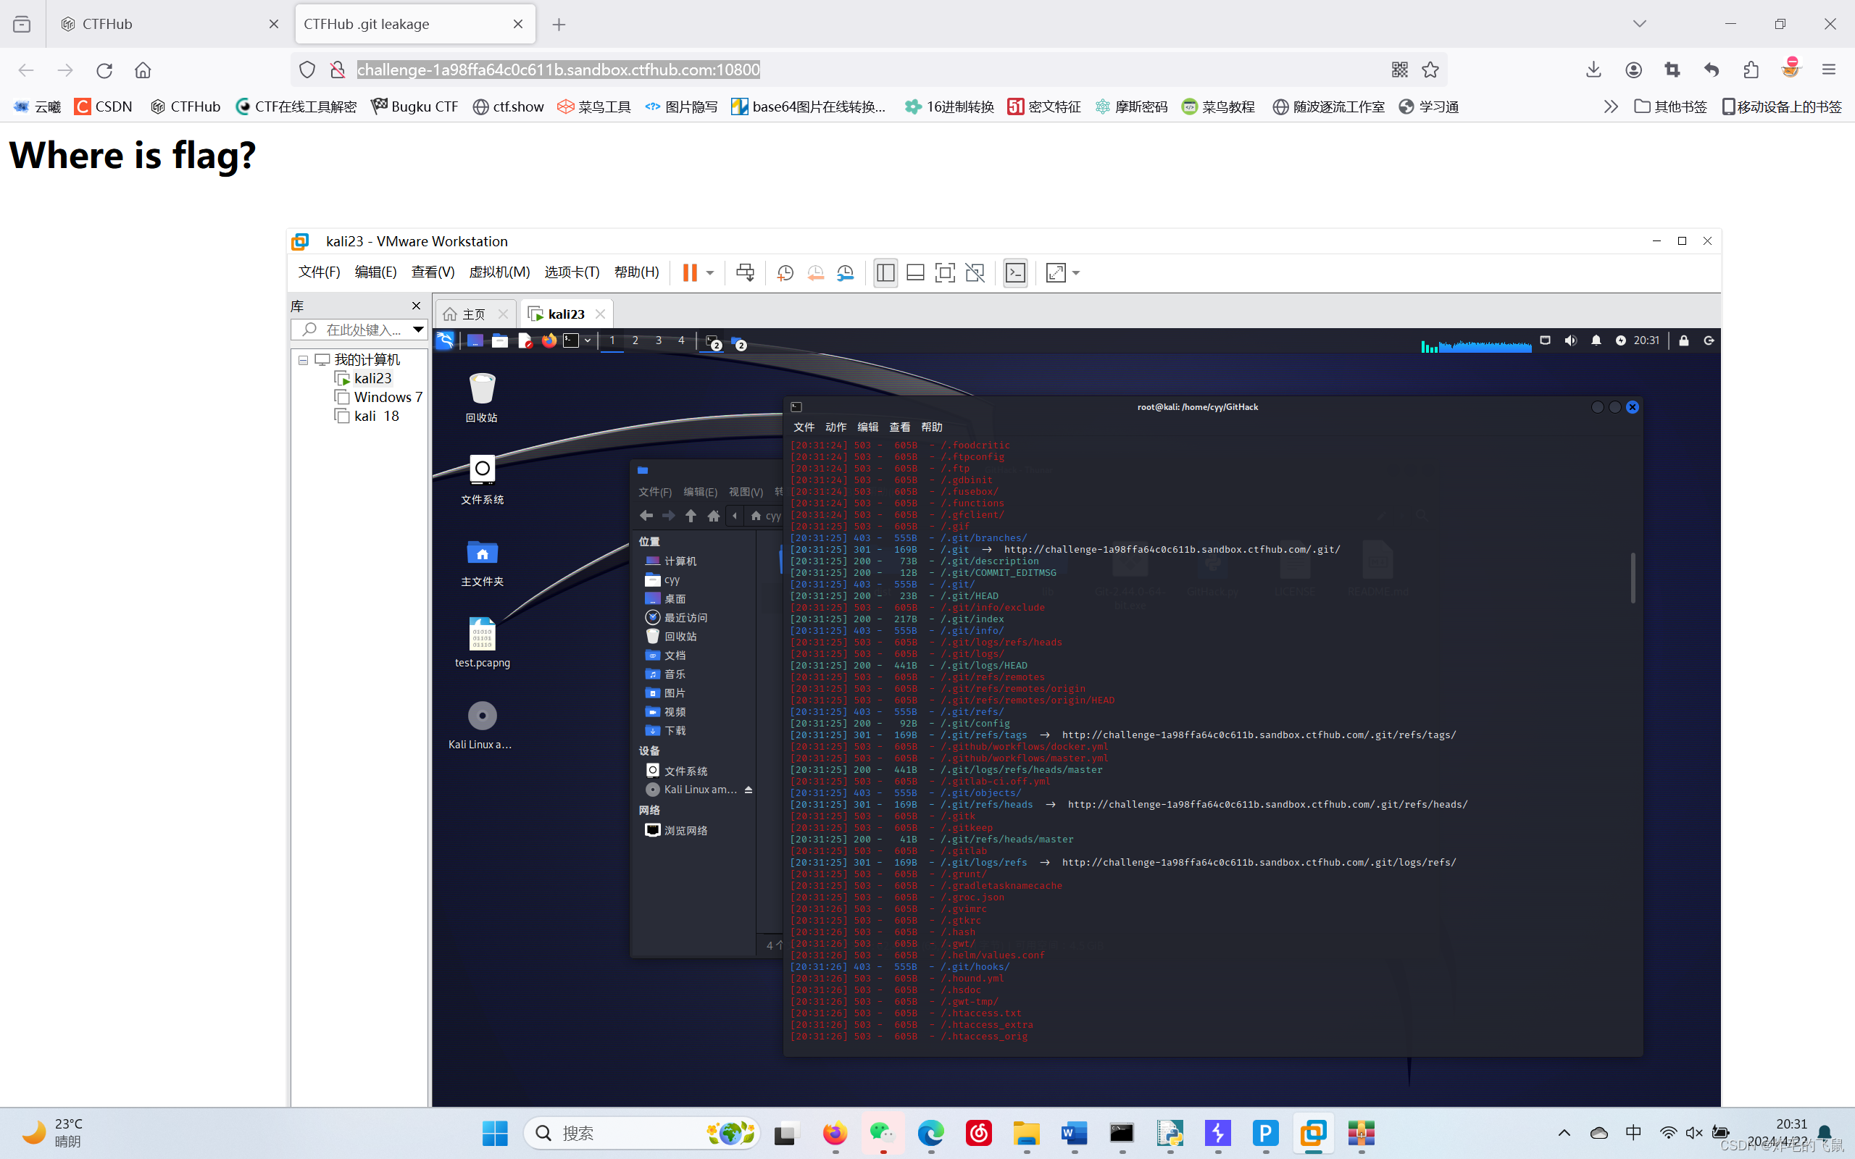Select Windows 7 in the VM library

point(388,397)
